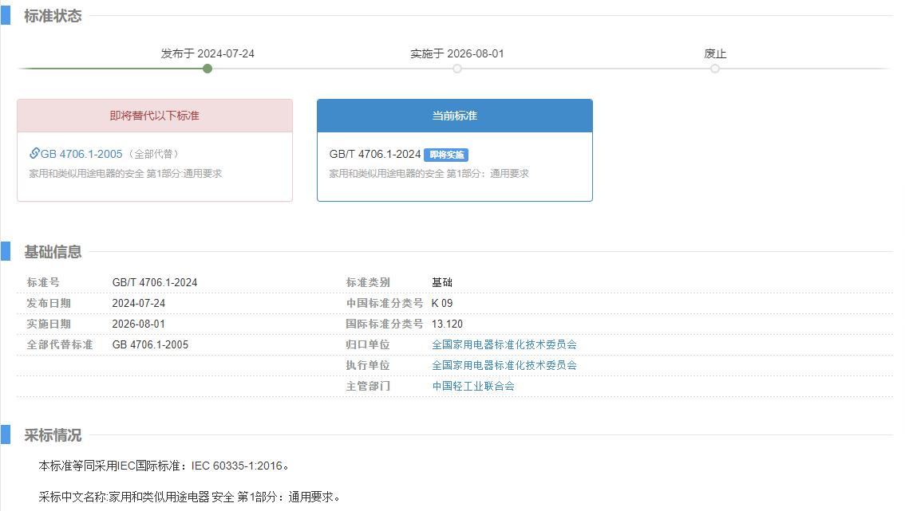905x511 pixels.
Task: Open the GB 4706.1-2005 replaced standard link
Action: [81, 154]
